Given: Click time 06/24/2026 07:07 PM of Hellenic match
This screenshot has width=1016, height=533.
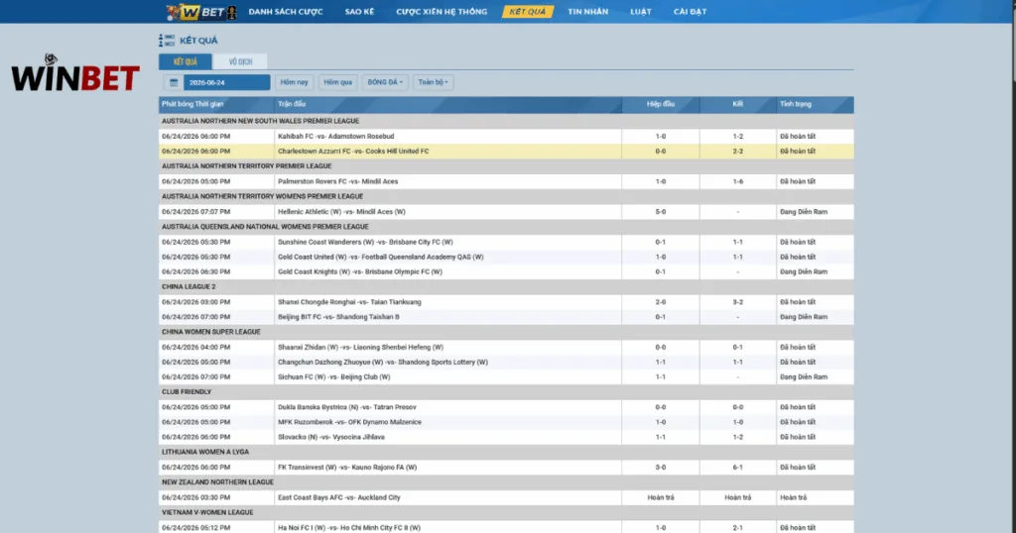Looking at the screenshot, I should 195,212.
